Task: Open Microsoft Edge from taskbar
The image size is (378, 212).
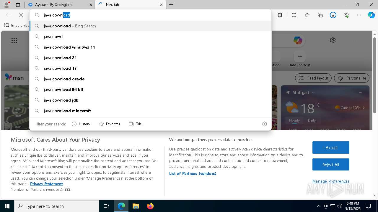Action: (121, 206)
